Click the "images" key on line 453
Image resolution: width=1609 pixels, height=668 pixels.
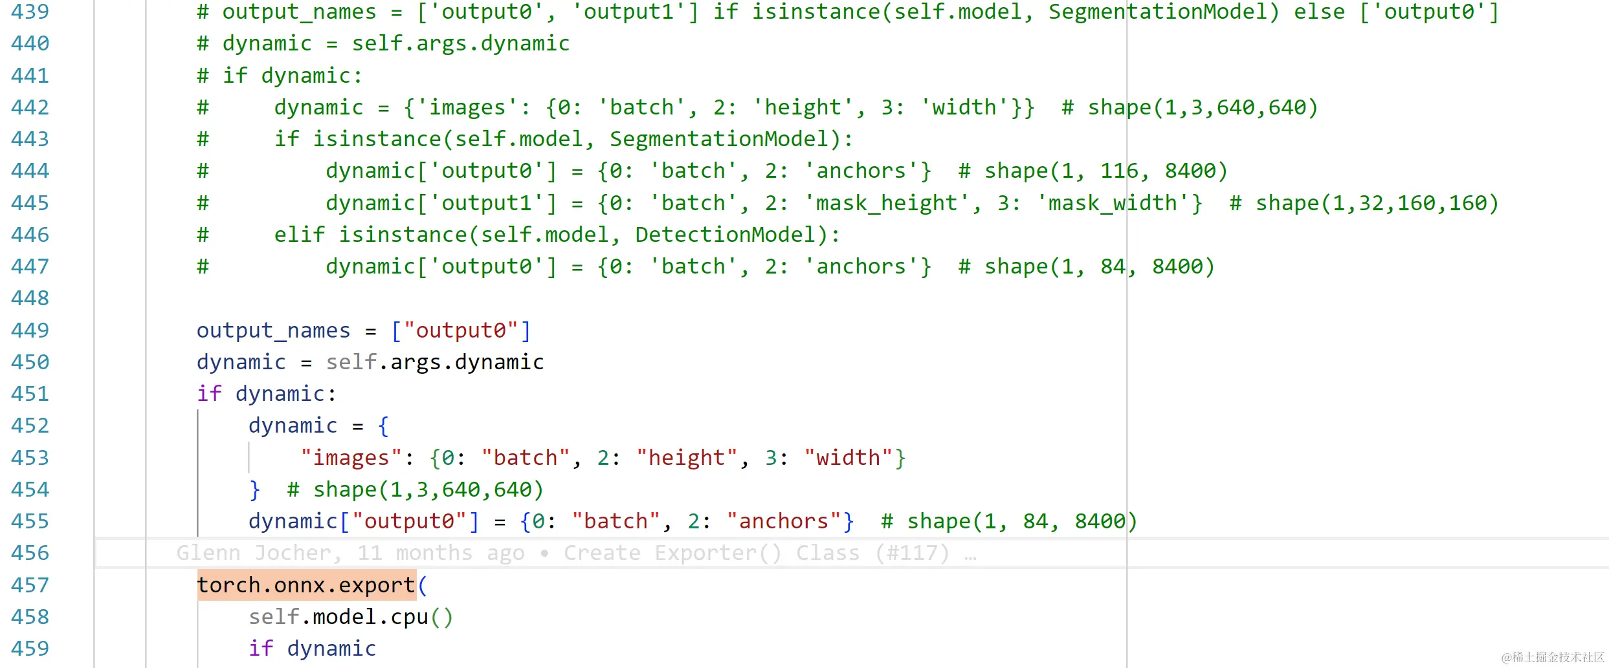point(351,458)
